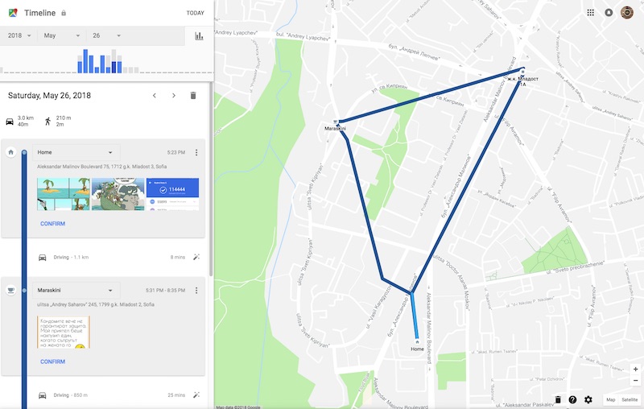Go to next day arrow

[x=174, y=96]
